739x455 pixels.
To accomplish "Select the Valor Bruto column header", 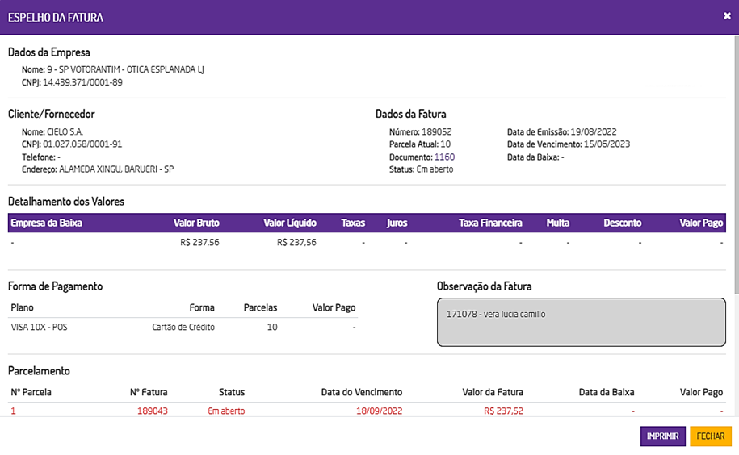I will pyautogui.click(x=196, y=223).
